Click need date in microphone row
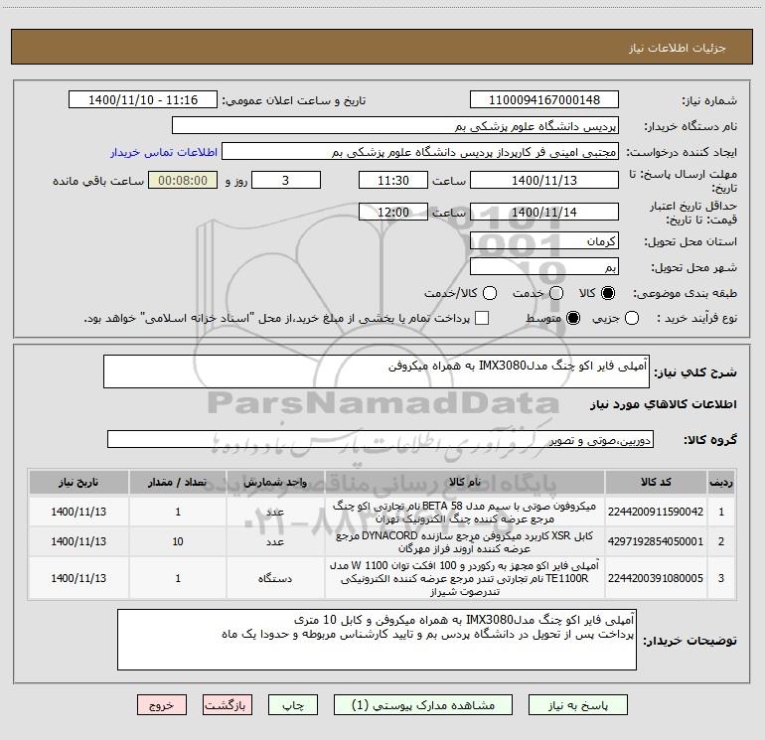This screenshot has width=765, height=740. pos(78,512)
